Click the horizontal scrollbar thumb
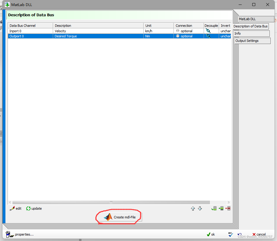 click(111, 202)
